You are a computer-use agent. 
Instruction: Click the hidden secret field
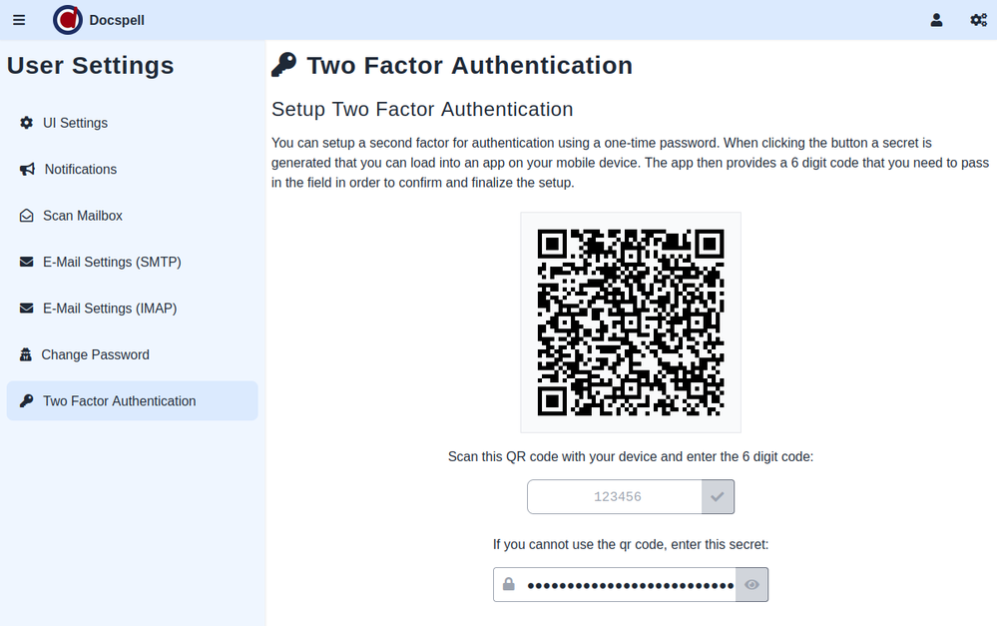coord(629,585)
